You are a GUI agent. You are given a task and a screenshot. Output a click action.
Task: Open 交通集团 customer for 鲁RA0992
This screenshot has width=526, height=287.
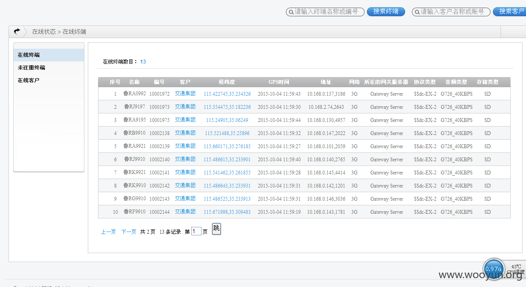(185, 94)
